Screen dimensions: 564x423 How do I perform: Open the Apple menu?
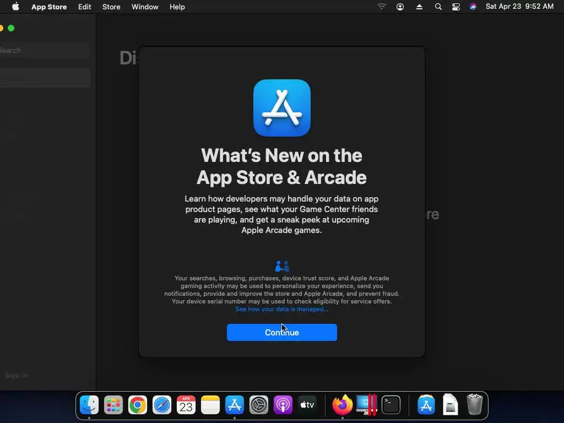click(x=15, y=7)
